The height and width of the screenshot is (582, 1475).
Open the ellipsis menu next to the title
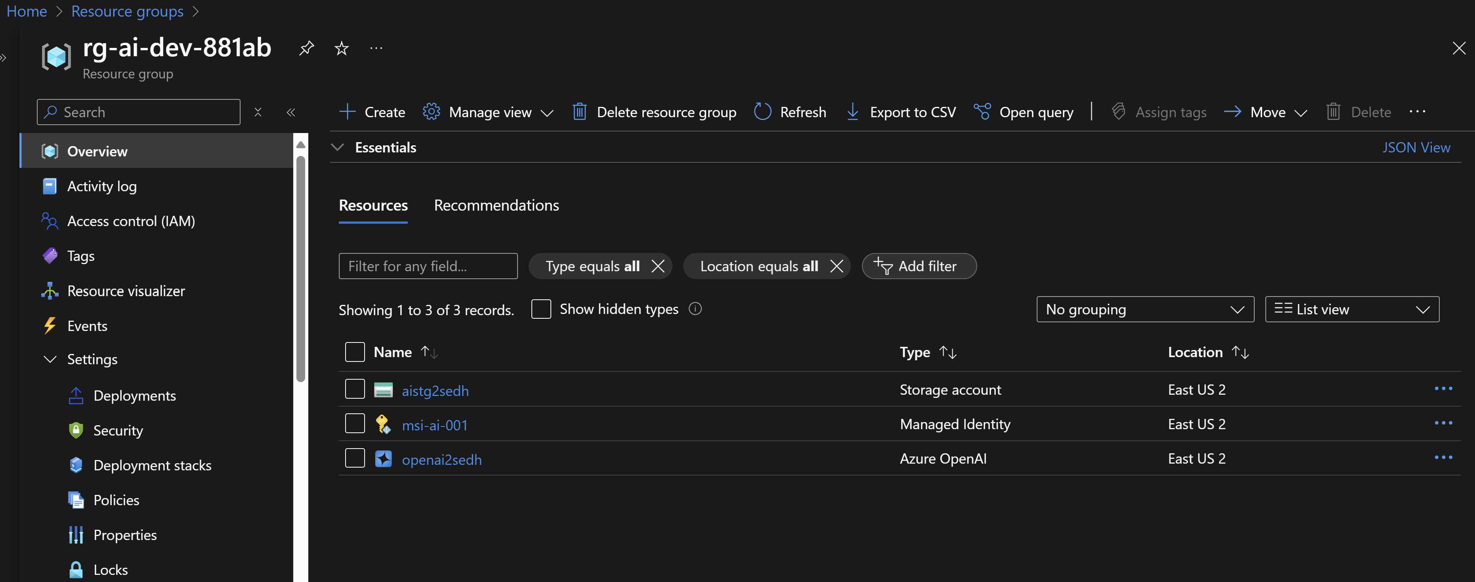[x=376, y=48]
